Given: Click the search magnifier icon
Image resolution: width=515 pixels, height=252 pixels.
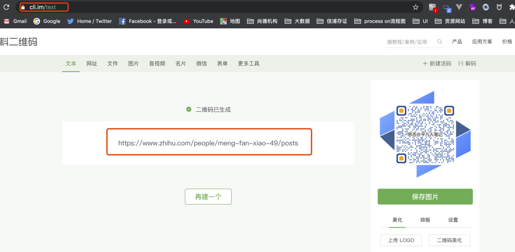Looking at the screenshot, I should (439, 42).
